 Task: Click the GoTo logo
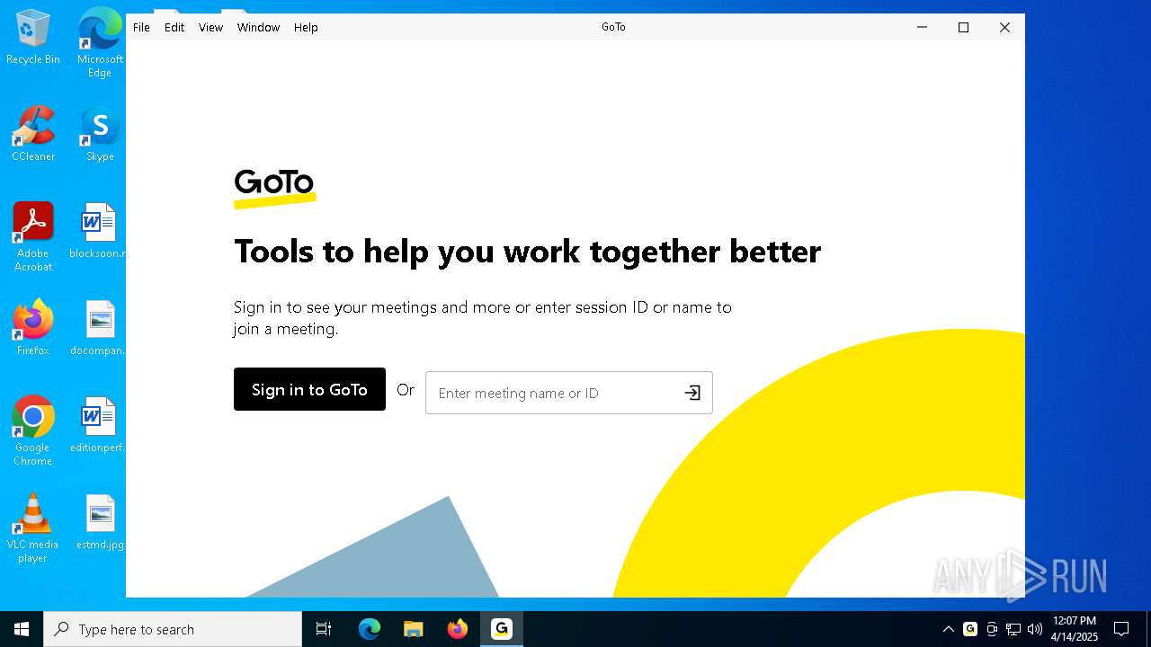pos(274,188)
